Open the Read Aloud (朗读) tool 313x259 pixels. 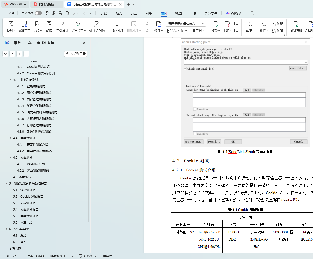pos(49,26)
